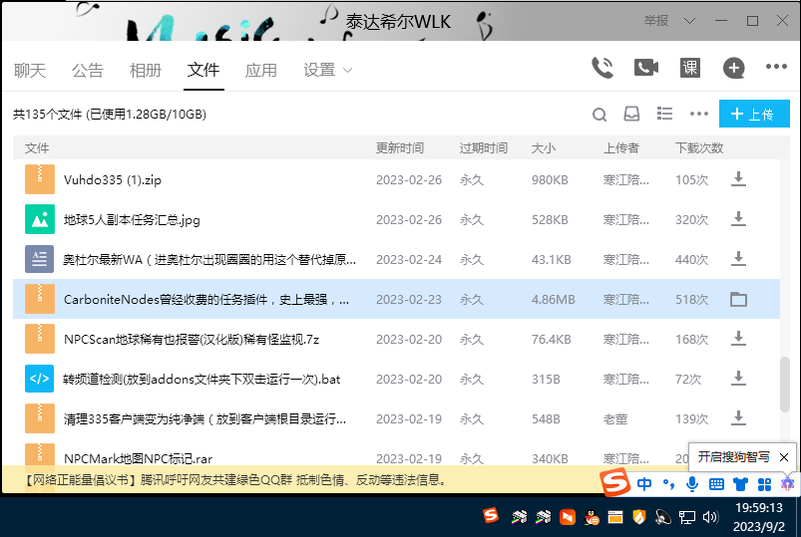Viewport: 801px width, 537px height.
Task: Select CarboniteNodes file name
Action: [206, 299]
